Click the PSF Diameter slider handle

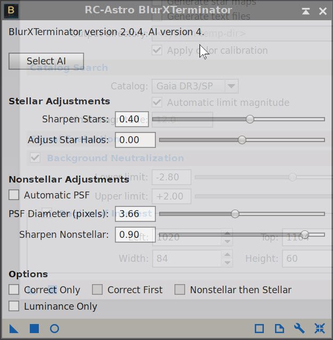click(235, 214)
